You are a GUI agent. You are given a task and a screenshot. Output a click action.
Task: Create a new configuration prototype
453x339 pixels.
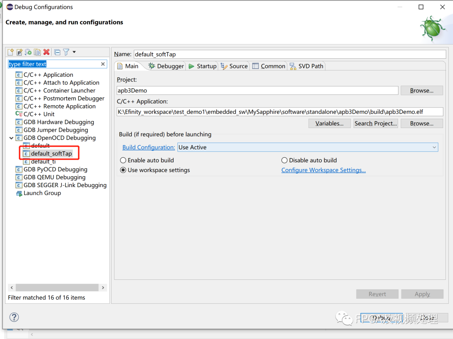[x=19, y=52]
